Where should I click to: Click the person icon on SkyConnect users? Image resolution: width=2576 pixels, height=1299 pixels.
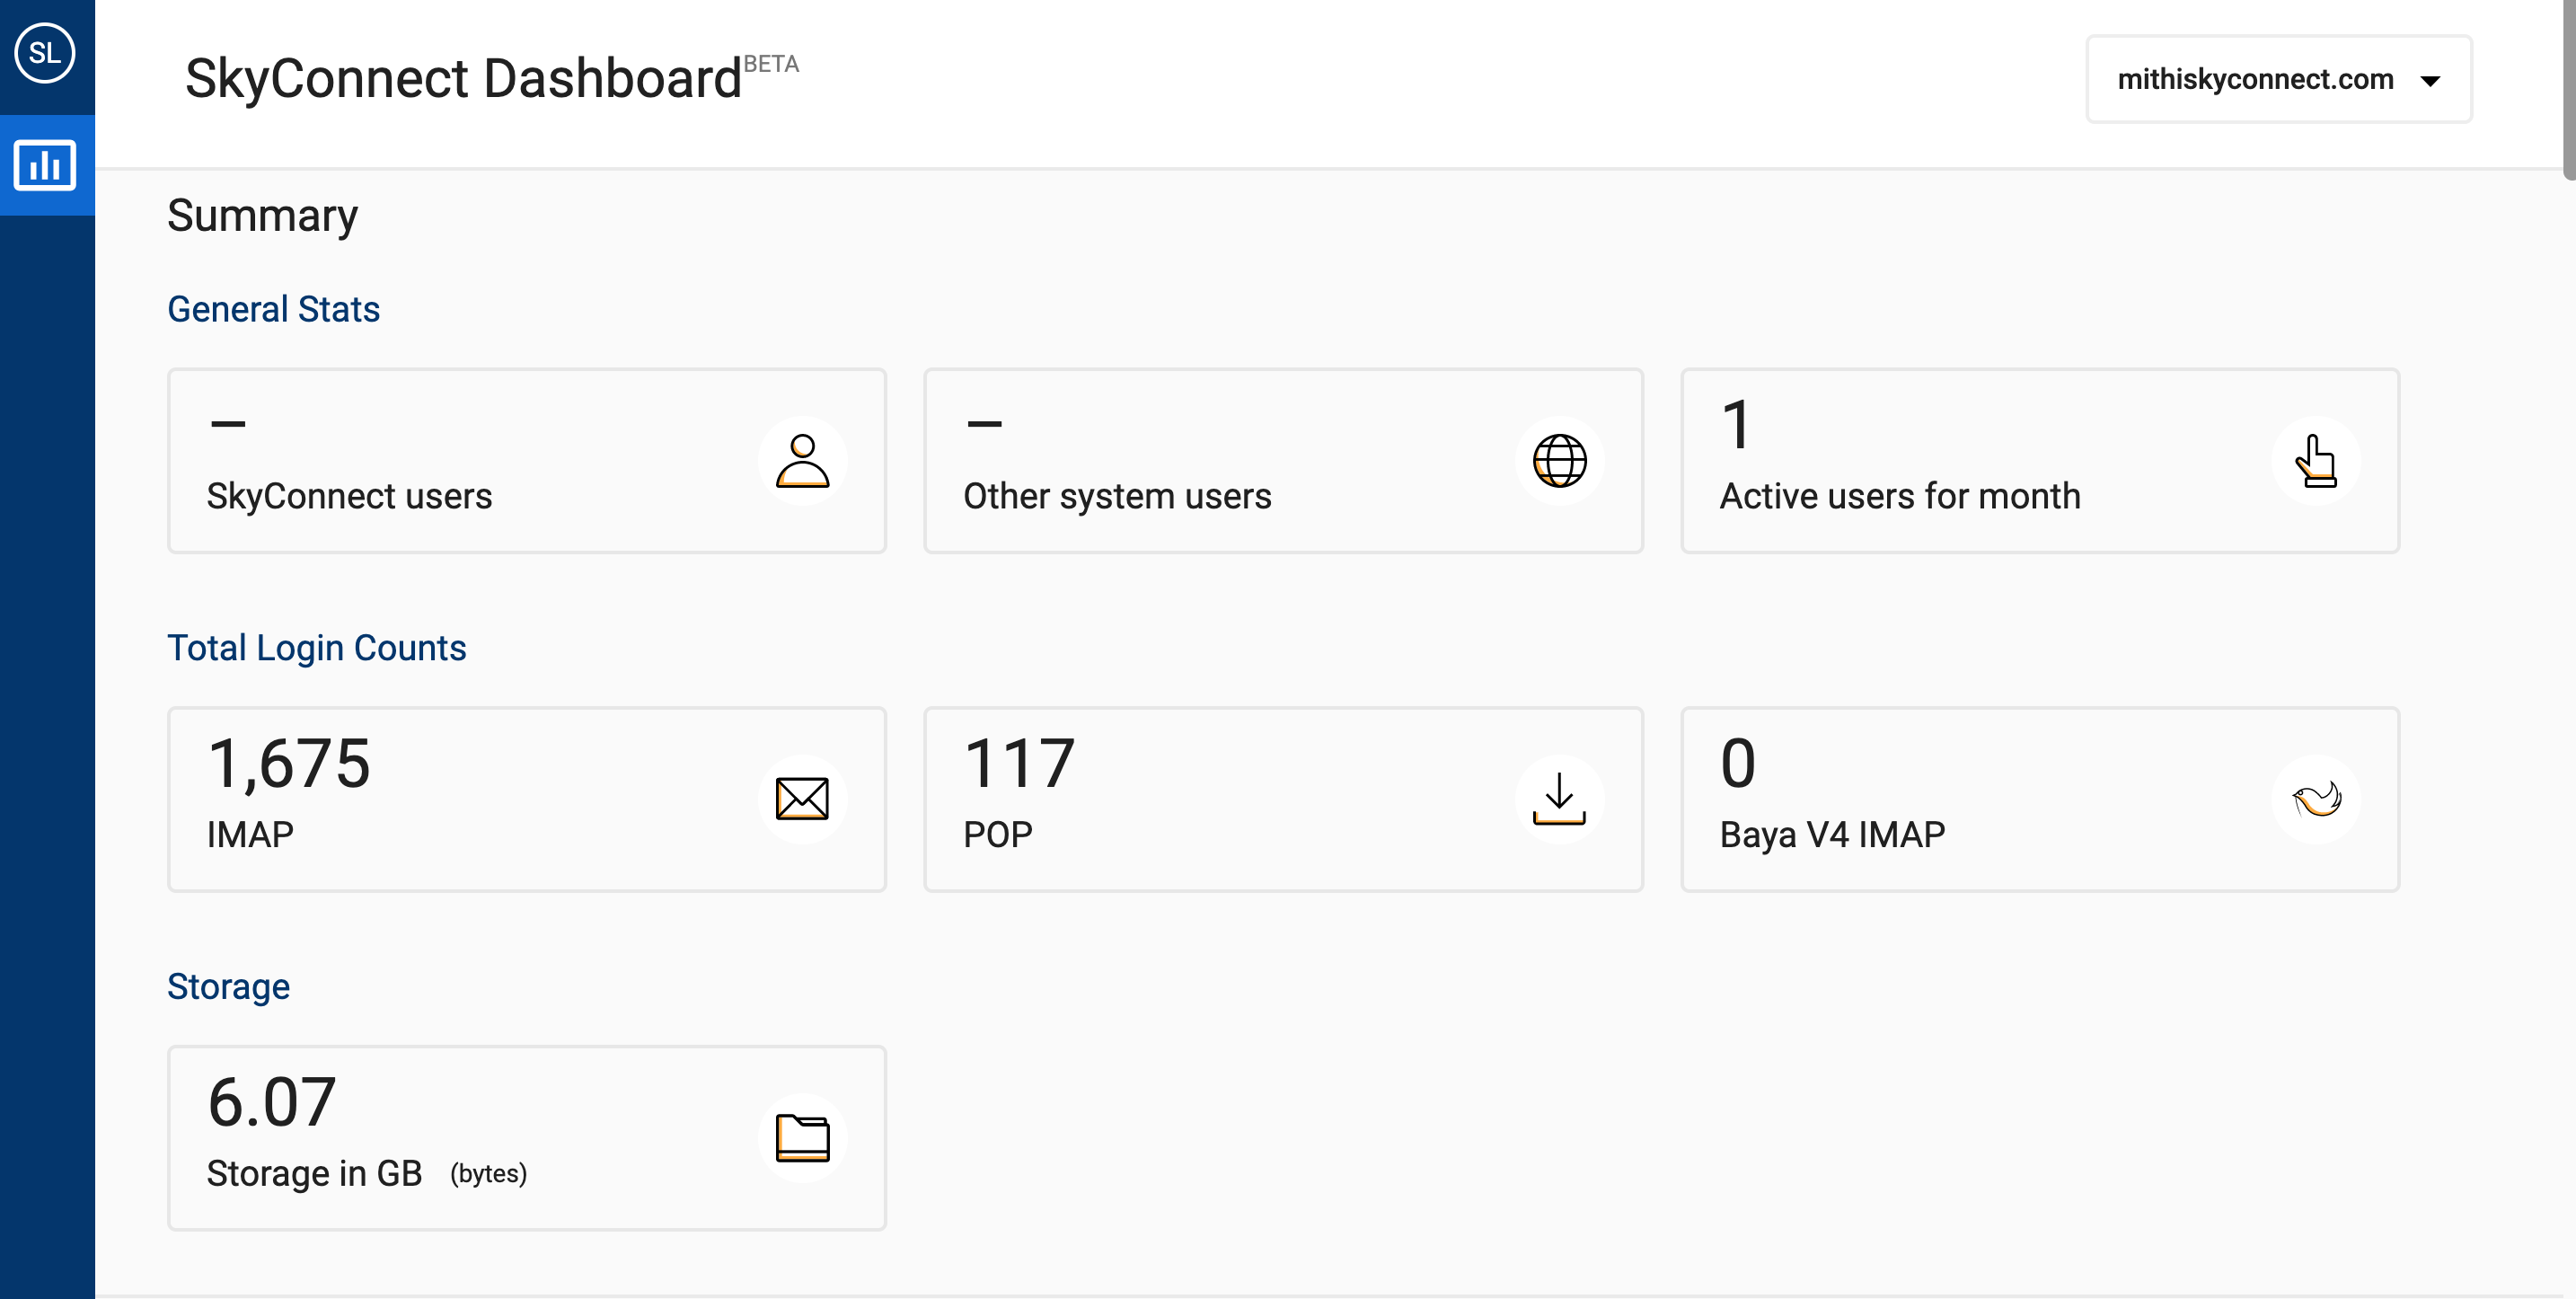point(802,461)
